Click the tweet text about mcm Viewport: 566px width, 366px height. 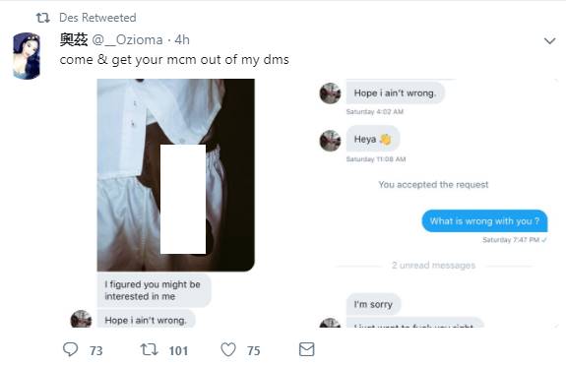[x=174, y=60]
